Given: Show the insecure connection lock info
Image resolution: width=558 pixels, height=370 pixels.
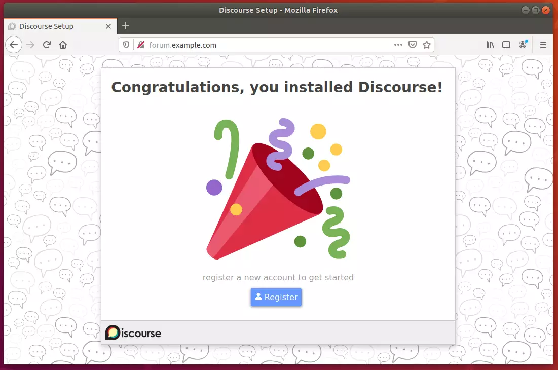Looking at the screenshot, I should [141, 45].
